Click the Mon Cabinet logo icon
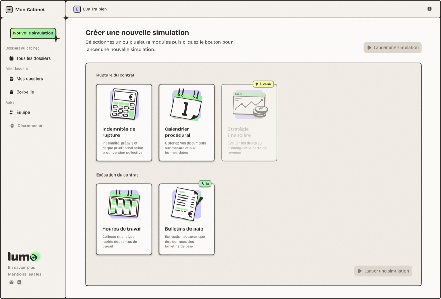 [x=9, y=10]
